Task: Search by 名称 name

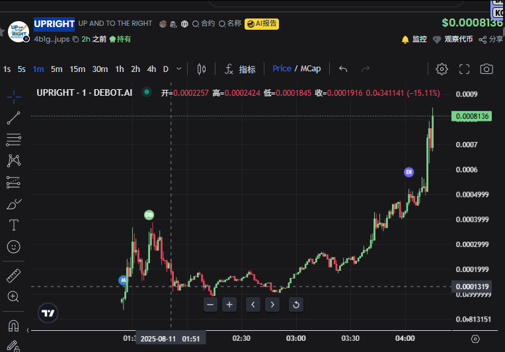Action: click(229, 24)
